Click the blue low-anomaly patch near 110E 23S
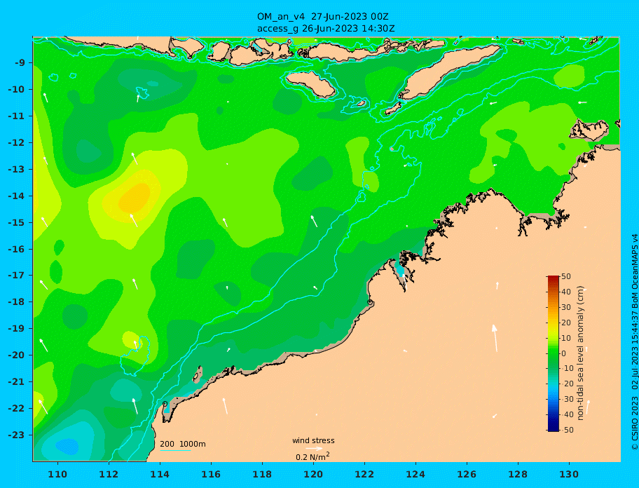The width and height of the screenshot is (639, 488). [x=67, y=447]
